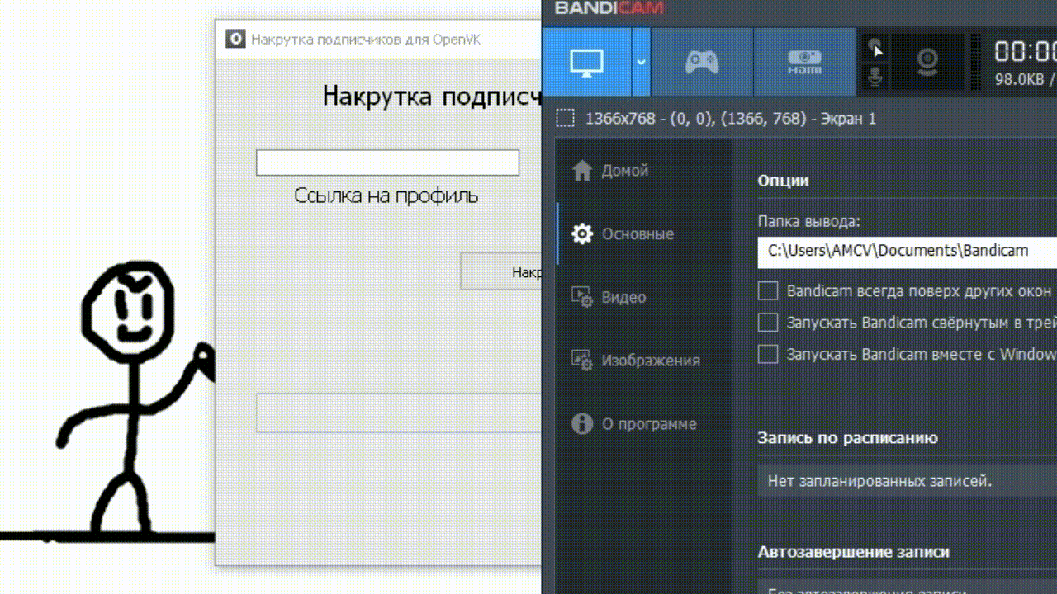Image resolution: width=1057 pixels, height=594 pixels.
Task: Click the output folder path field
Action: click(x=907, y=252)
